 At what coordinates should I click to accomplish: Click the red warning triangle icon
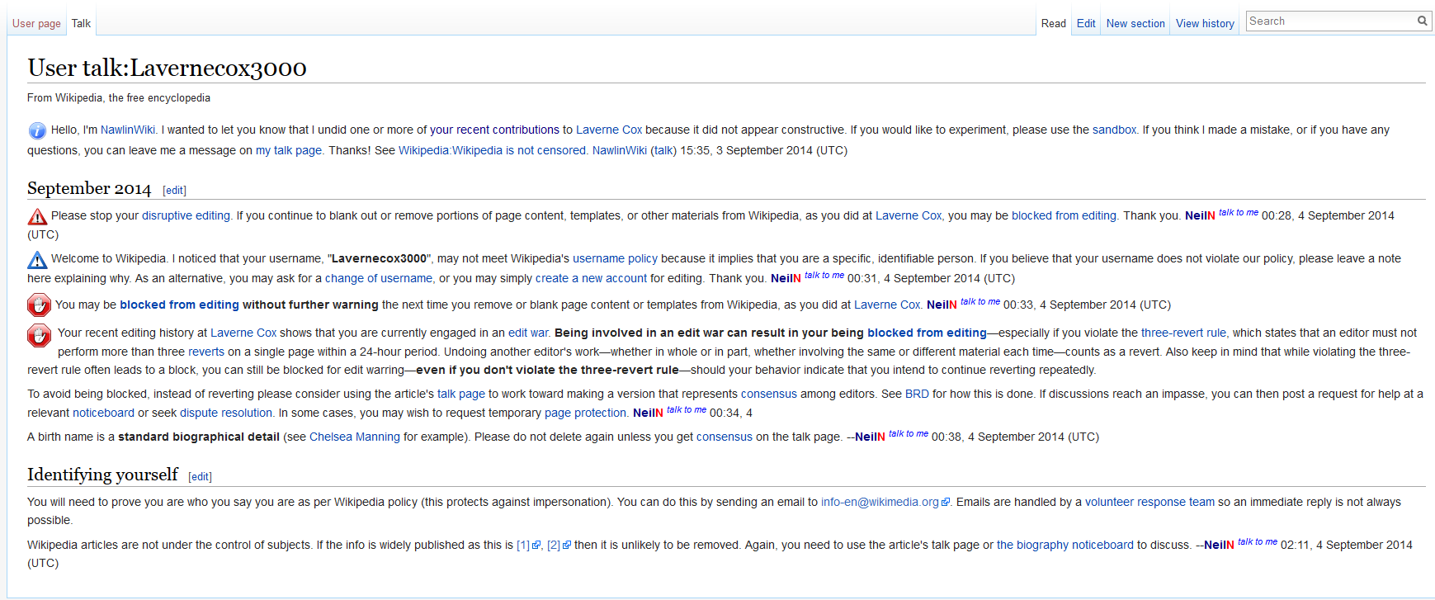coord(37,216)
